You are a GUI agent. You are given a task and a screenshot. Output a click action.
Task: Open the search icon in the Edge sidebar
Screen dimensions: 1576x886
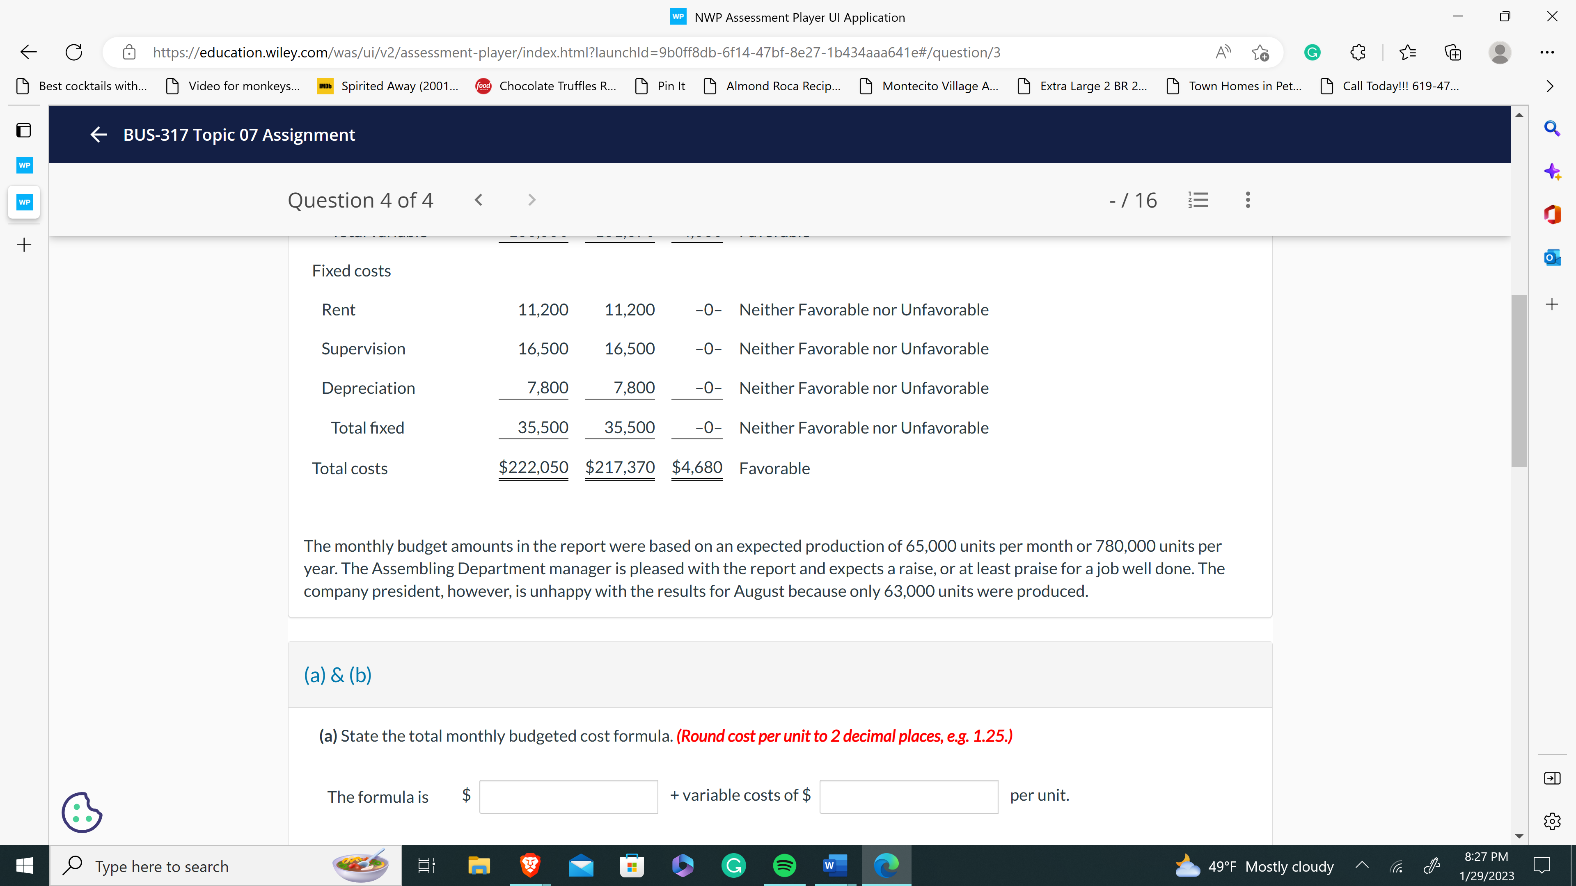pos(1552,128)
